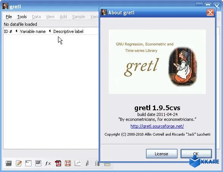Click the License button
Image resolution: width=223 pixels, height=172 pixels.
[162, 154]
